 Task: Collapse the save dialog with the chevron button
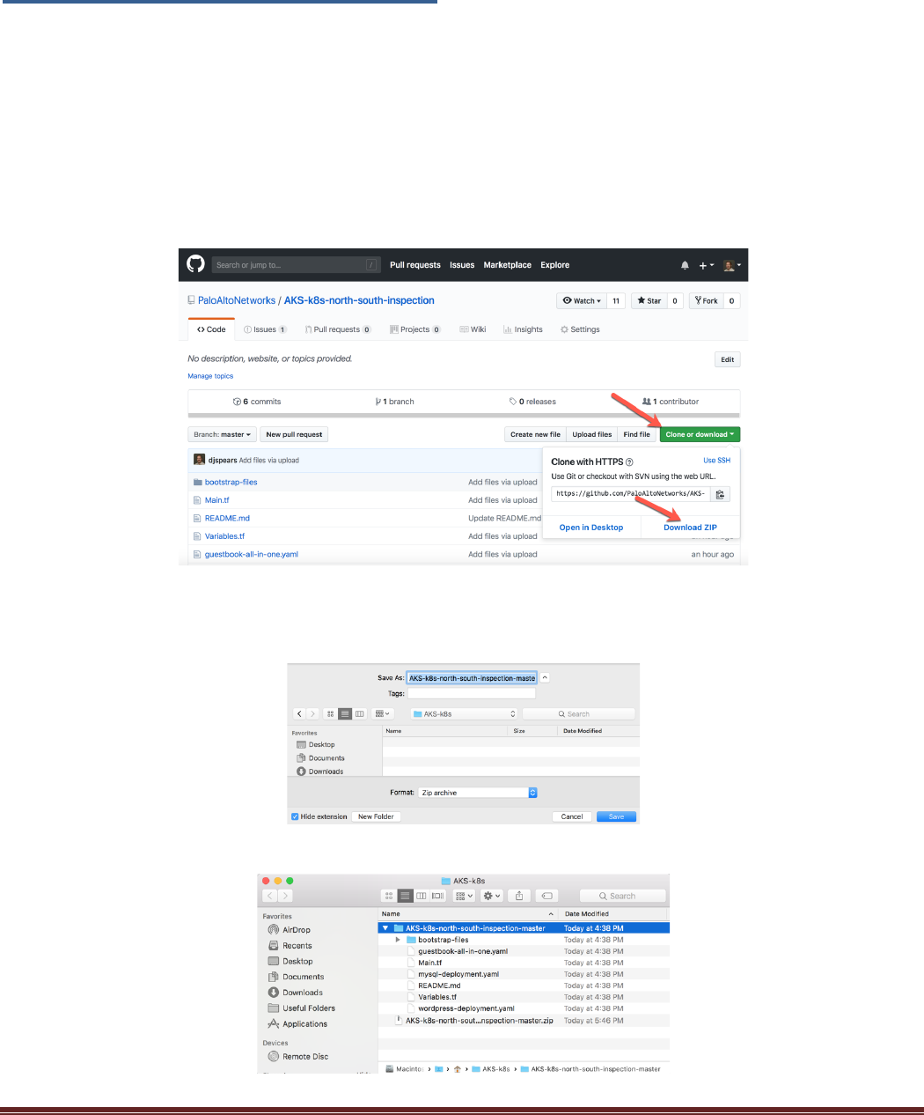545,678
